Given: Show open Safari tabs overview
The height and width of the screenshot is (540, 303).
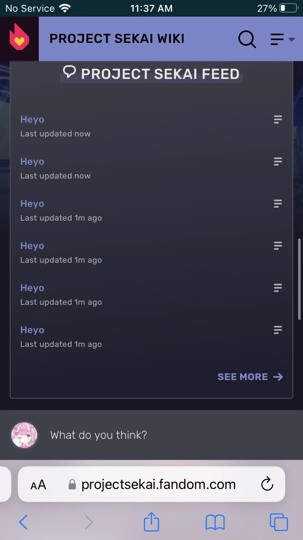Looking at the screenshot, I should pyautogui.click(x=279, y=522).
